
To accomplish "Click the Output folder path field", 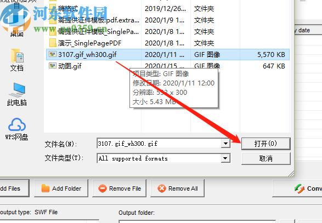I will click(197, 222).
